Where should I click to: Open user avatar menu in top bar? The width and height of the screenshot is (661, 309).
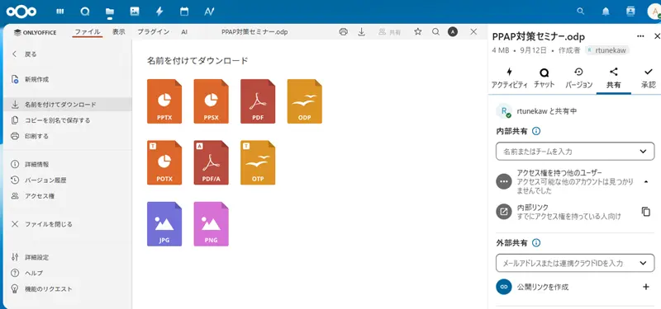(x=654, y=12)
